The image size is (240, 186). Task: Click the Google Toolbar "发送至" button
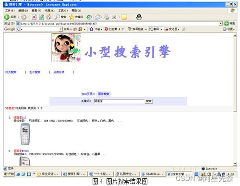click(x=172, y=29)
